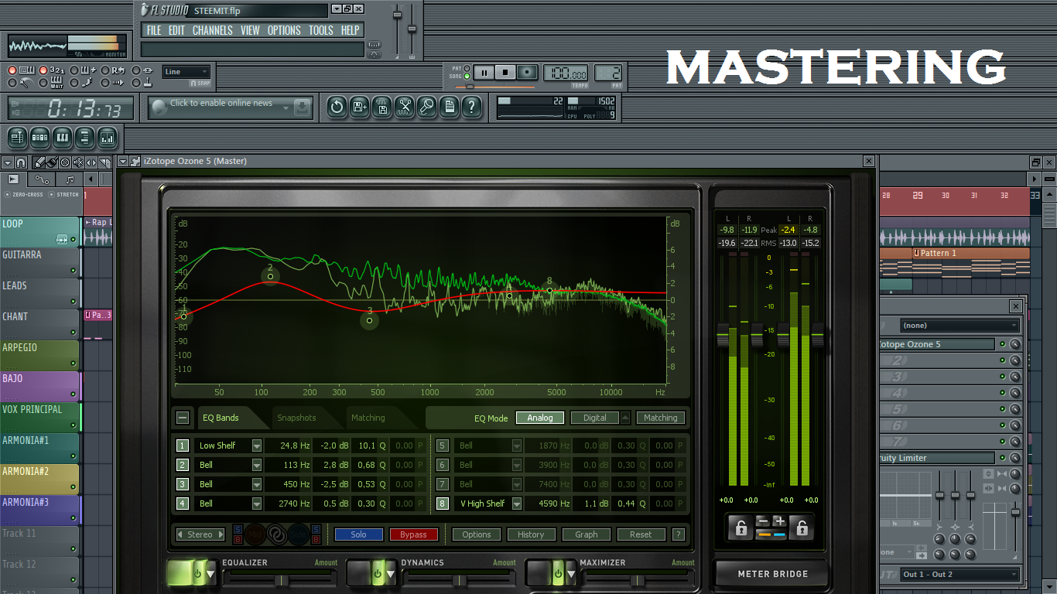Click the right lock icon in Ozone meter
The image size is (1057, 594).
point(802,528)
